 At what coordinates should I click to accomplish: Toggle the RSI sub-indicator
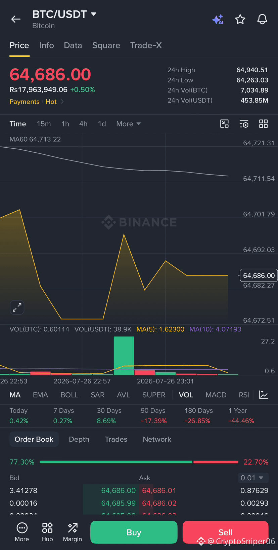point(244,395)
